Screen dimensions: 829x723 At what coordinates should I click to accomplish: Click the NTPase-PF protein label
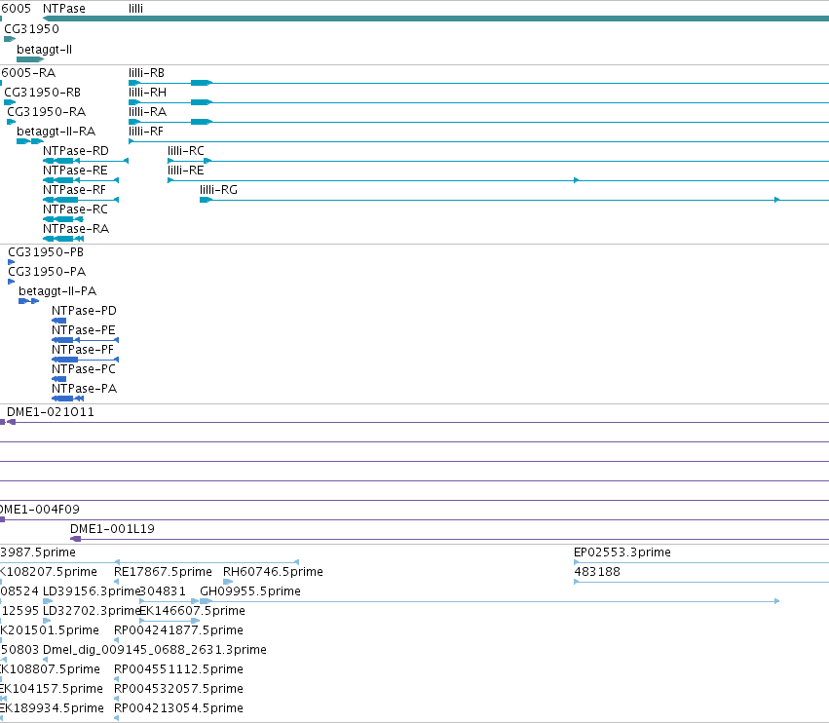click(x=83, y=351)
